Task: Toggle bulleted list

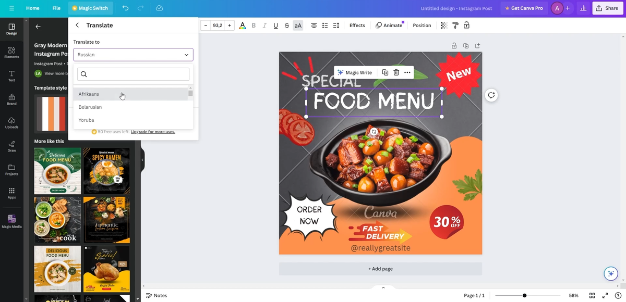Action: (325, 26)
